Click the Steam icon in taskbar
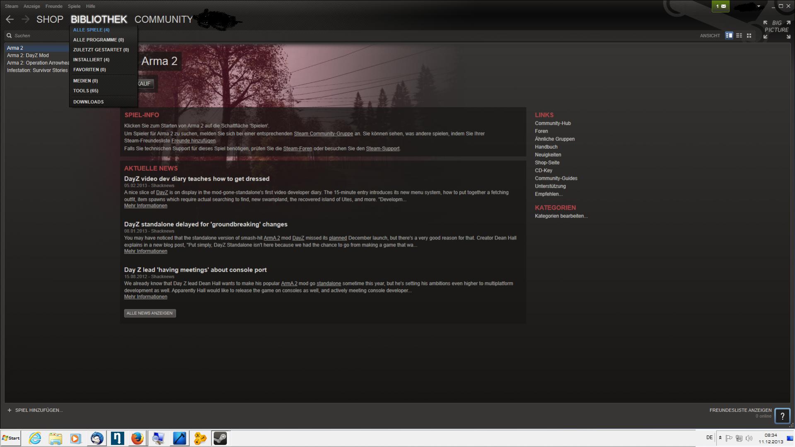 click(x=220, y=438)
